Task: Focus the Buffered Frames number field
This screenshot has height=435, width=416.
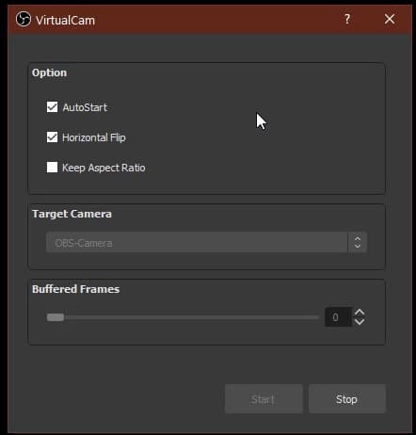Action: tap(338, 317)
